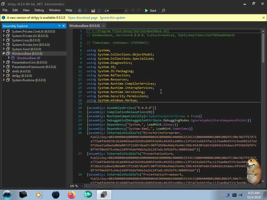Expand the System.Private.Uri node
This screenshot has width=267, height=200.
[x=4, y=35]
